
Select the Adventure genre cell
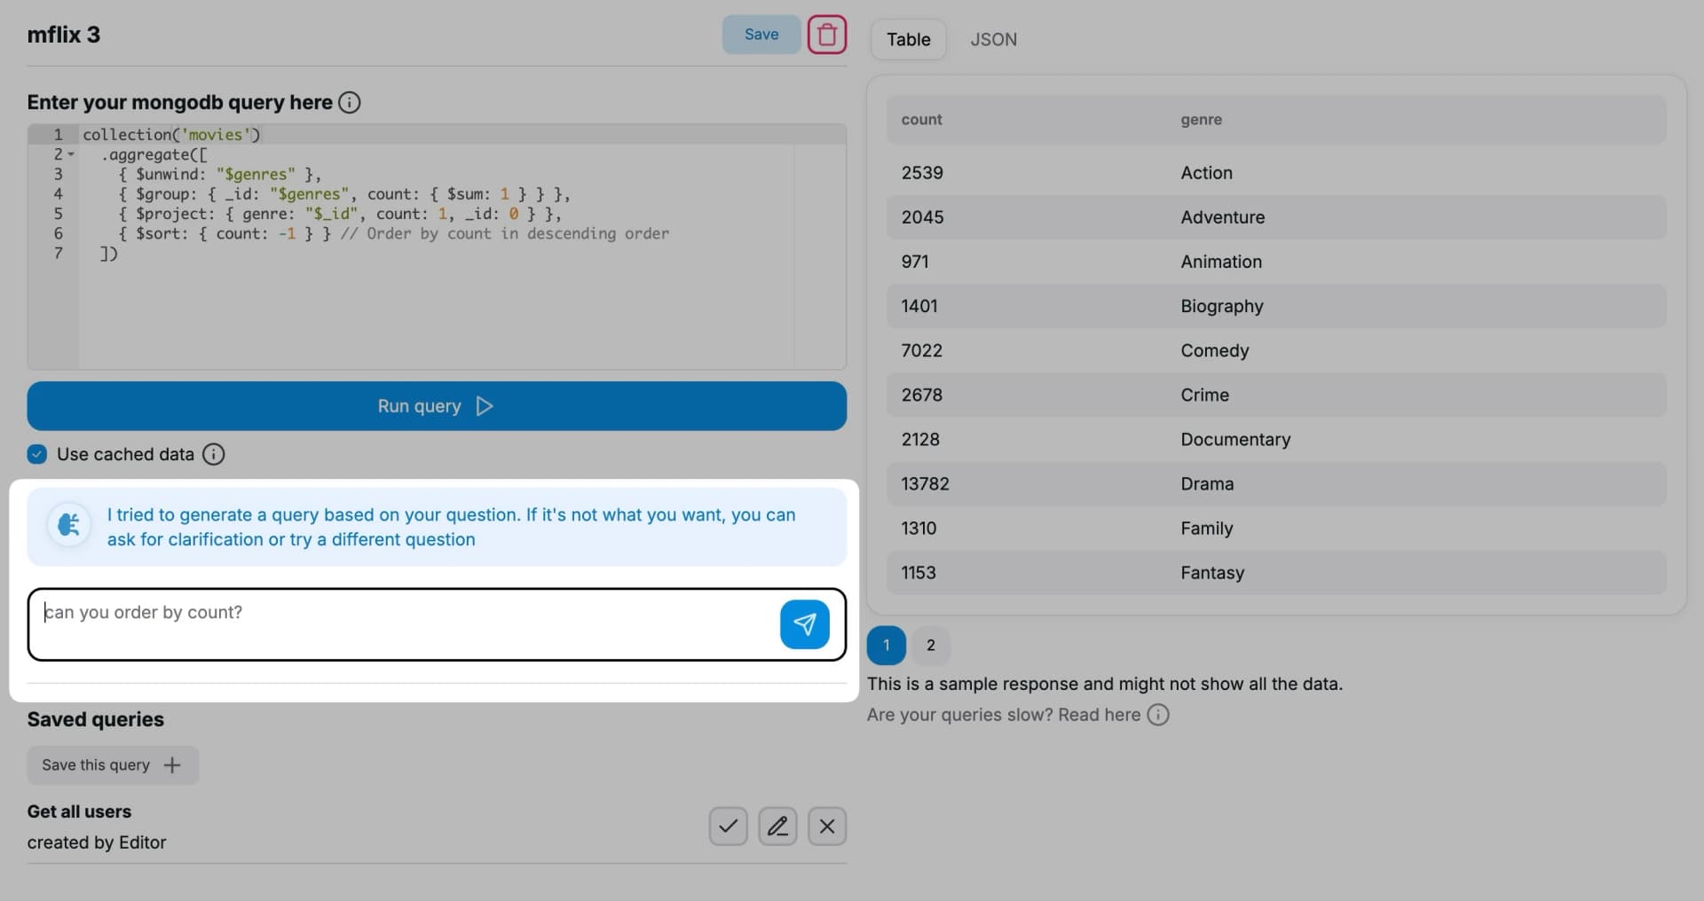tap(1222, 217)
